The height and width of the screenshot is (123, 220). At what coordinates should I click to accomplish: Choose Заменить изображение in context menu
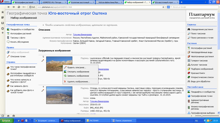coord(81,76)
